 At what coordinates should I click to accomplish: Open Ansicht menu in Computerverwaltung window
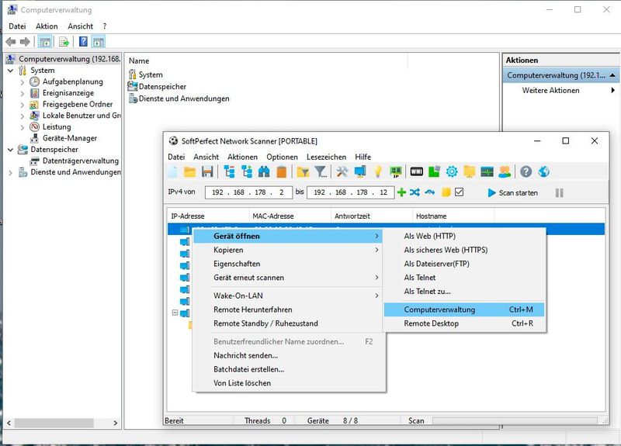click(81, 26)
